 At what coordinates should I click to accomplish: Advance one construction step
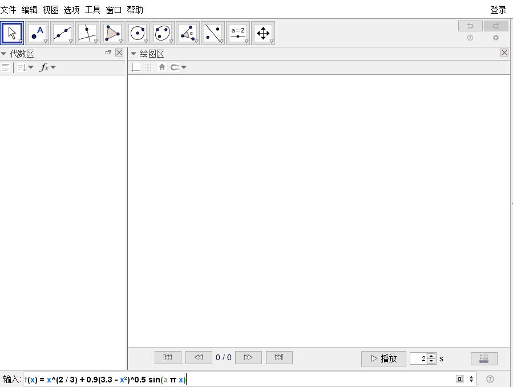[x=248, y=357]
